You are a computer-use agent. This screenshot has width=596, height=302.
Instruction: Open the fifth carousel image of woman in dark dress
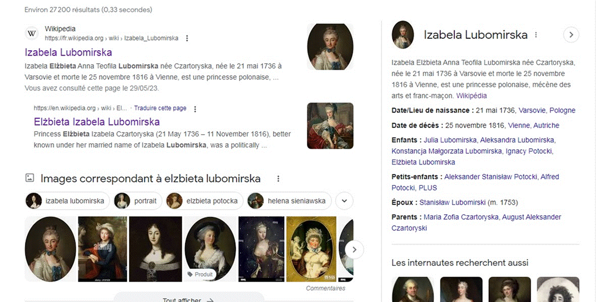pos(261,249)
